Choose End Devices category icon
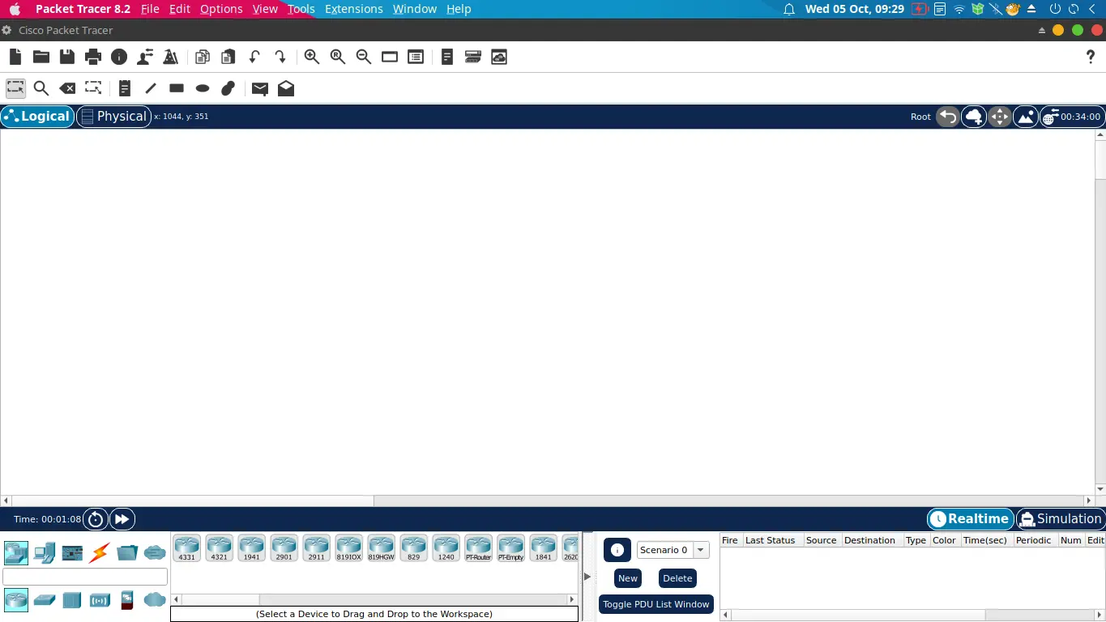The height and width of the screenshot is (622, 1106). point(45,553)
